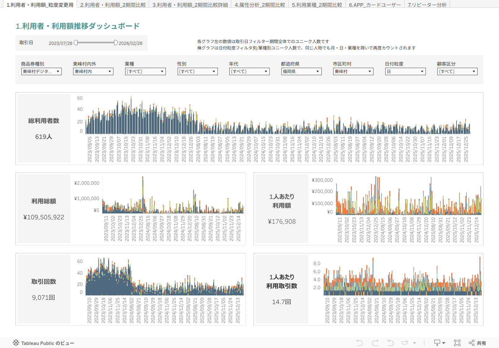Click the refresh data icon
This screenshot has height=348, width=499.
tap(404, 343)
